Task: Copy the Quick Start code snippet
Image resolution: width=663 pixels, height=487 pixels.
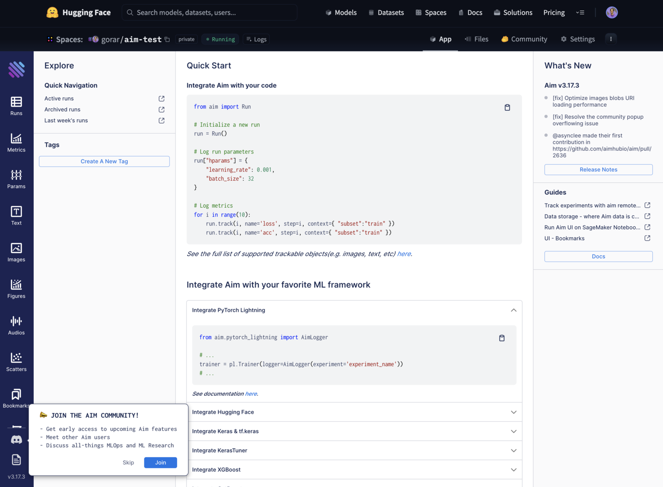Action: pyautogui.click(x=507, y=107)
